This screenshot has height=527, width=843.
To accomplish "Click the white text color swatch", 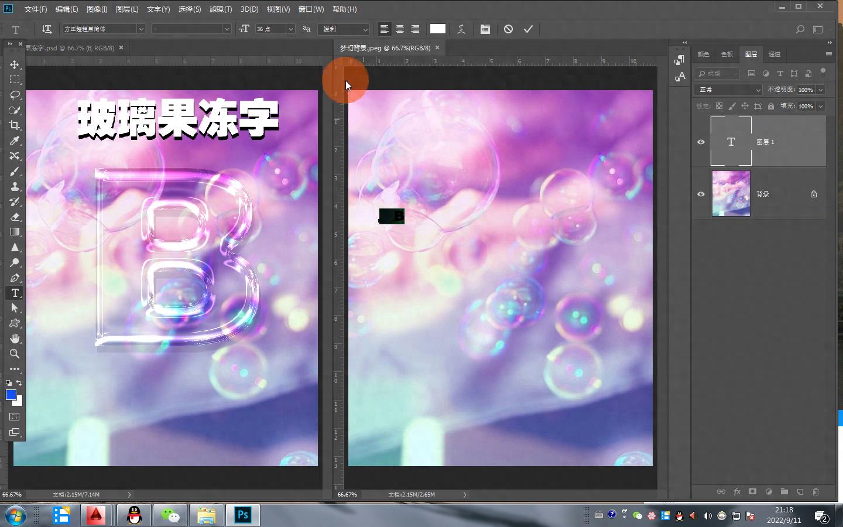I will 437,29.
